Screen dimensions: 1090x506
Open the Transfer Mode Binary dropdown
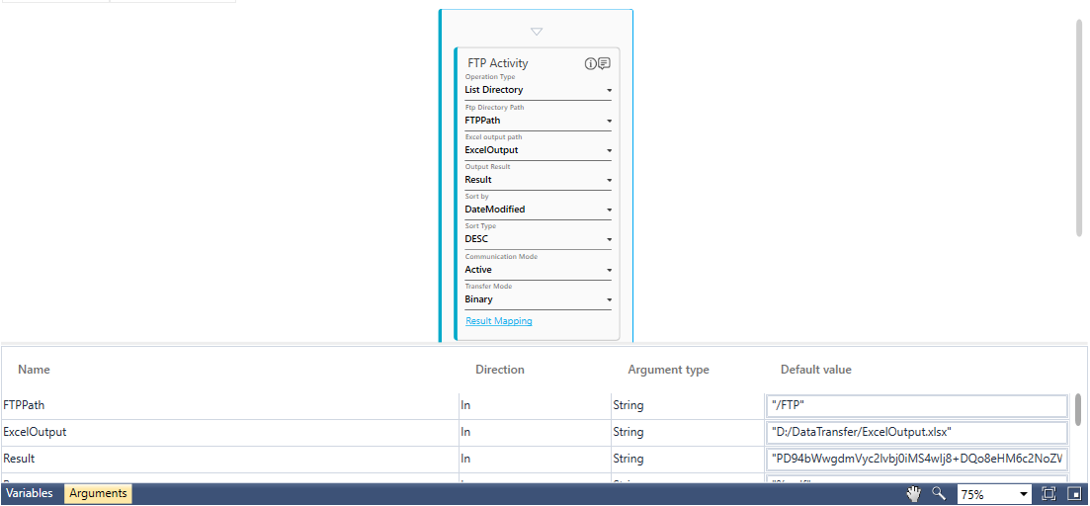pos(609,299)
